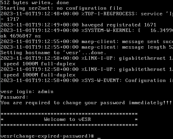Viewport: 173px width, 139px height.
Task: Click the 'ok 4696847 ns' text
Action: click(x=20, y=36)
